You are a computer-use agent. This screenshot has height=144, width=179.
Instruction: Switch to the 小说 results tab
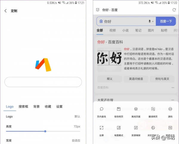click(125, 30)
